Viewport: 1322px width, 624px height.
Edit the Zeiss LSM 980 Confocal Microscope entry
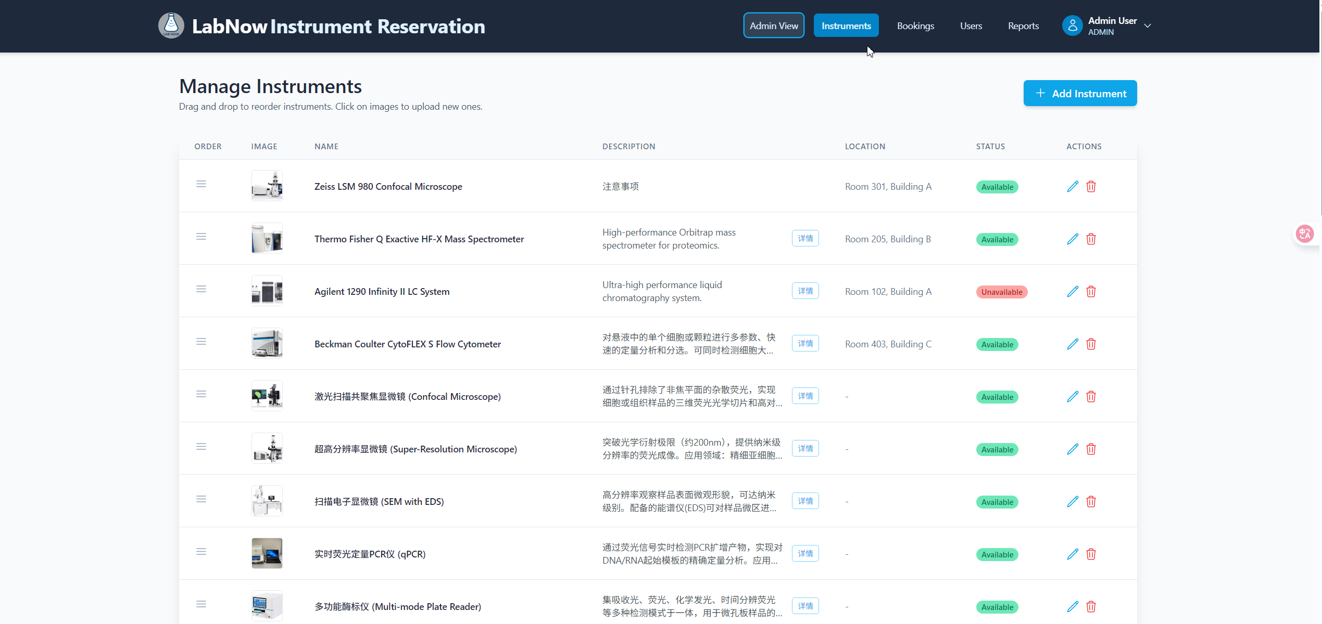(x=1073, y=186)
